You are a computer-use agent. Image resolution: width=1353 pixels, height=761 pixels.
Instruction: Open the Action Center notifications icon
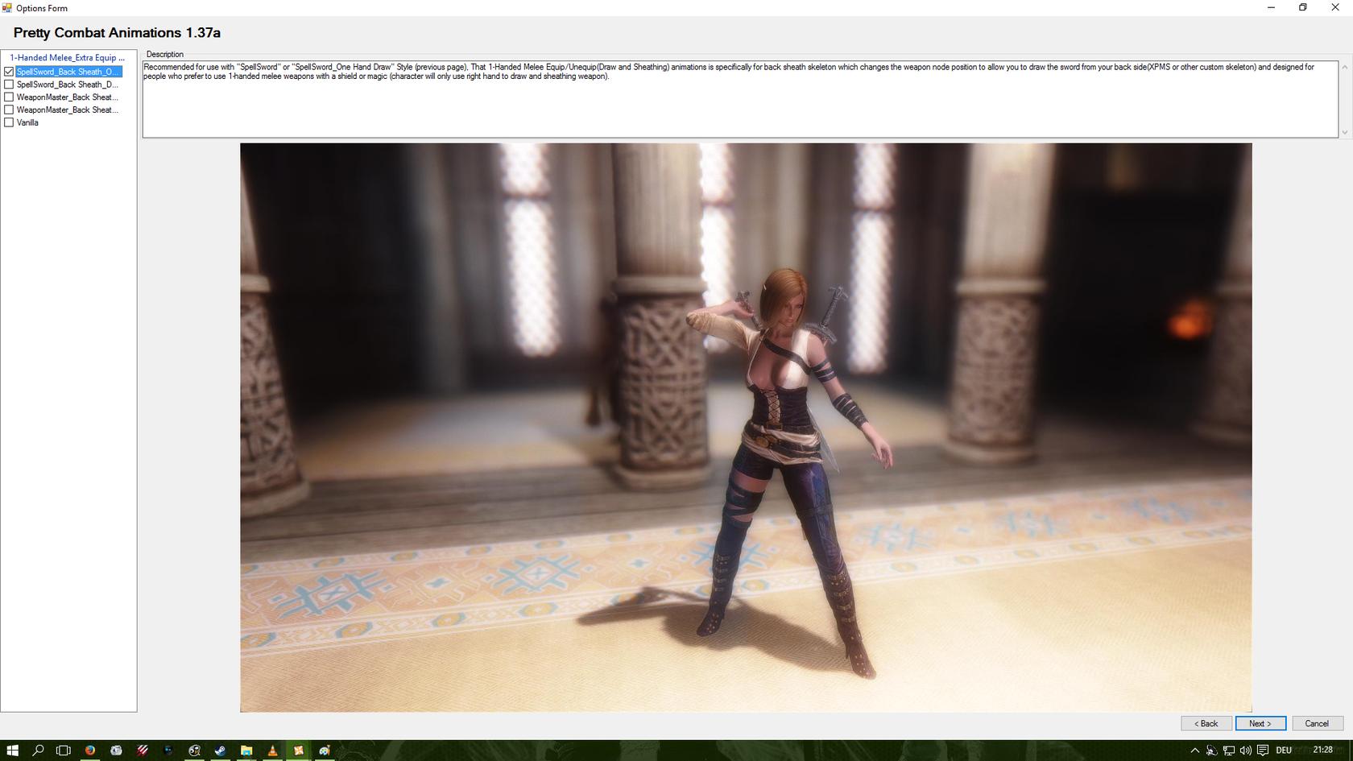1263,750
